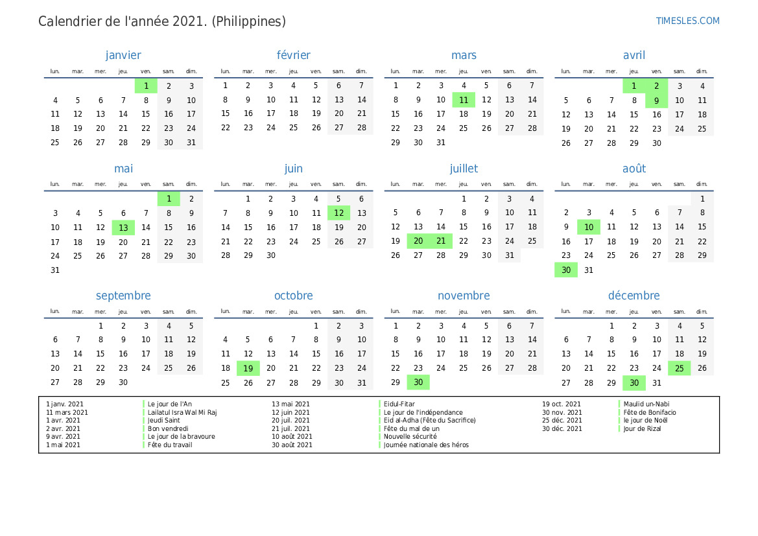758x536 pixels.
Task: Open the juillet month heading
Action: (x=464, y=169)
